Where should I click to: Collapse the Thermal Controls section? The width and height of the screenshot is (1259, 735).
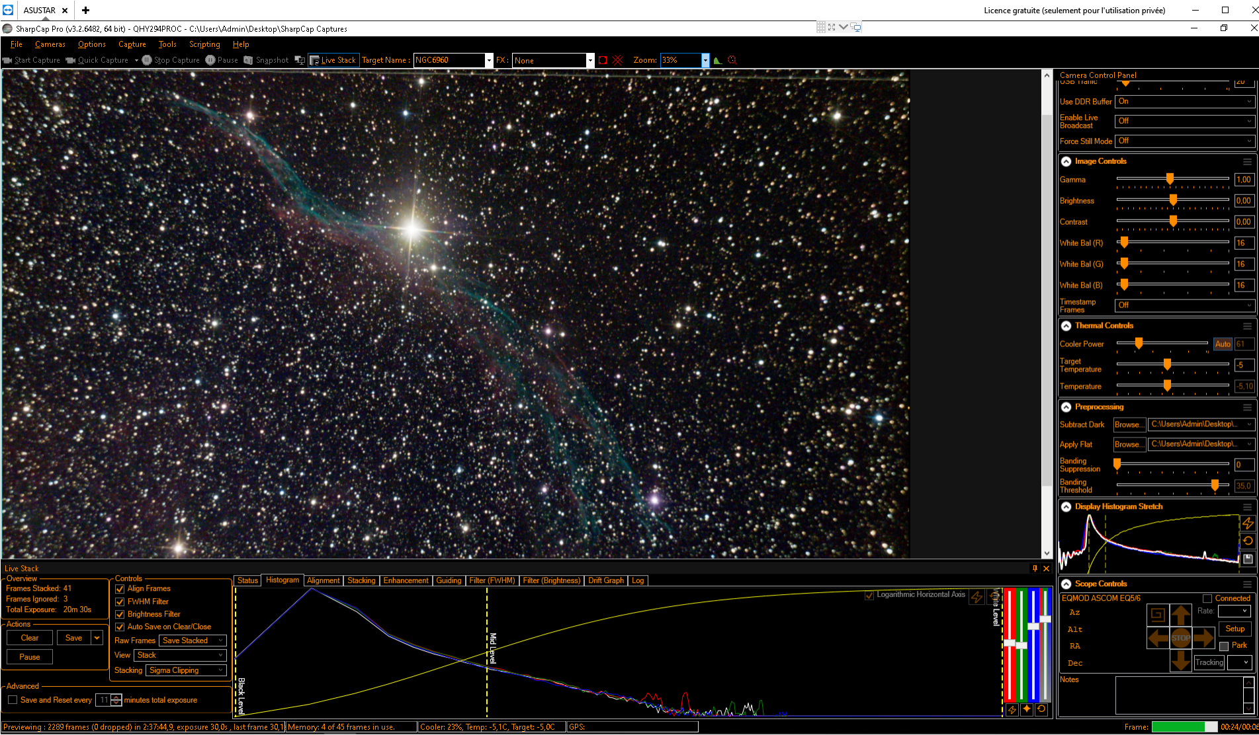tap(1066, 326)
